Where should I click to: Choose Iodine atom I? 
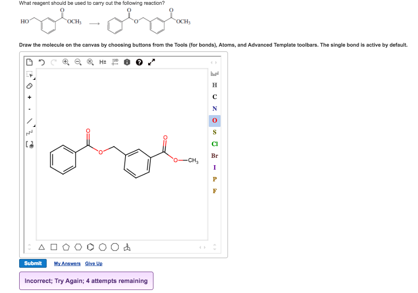coord(214,167)
